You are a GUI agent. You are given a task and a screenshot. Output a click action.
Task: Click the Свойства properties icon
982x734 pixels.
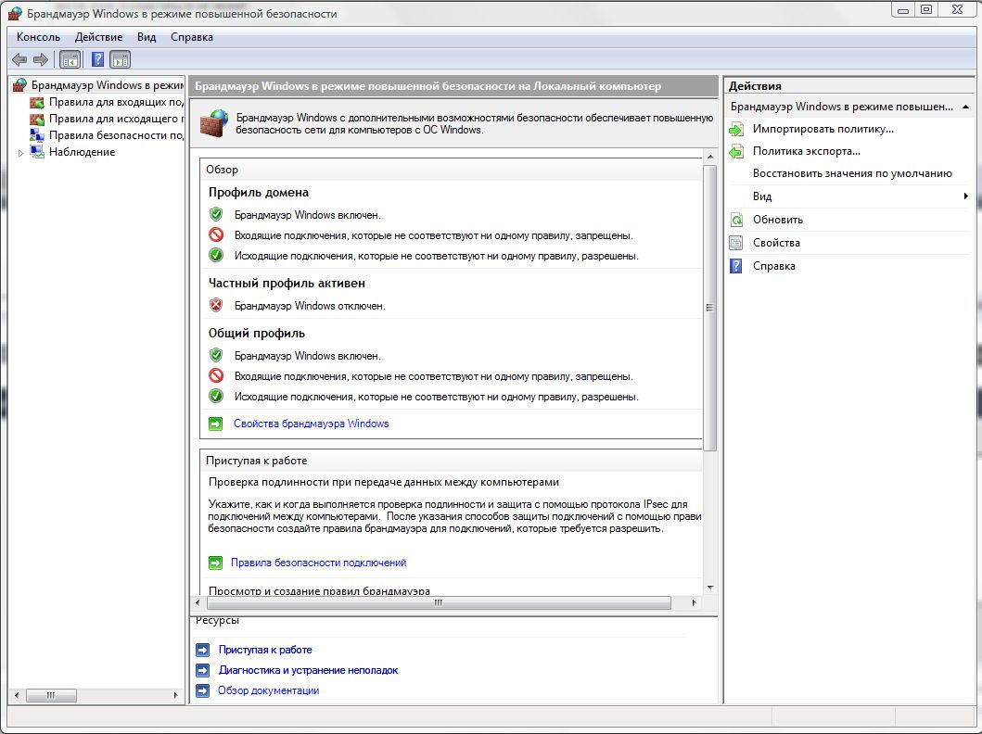pyautogui.click(x=736, y=243)
